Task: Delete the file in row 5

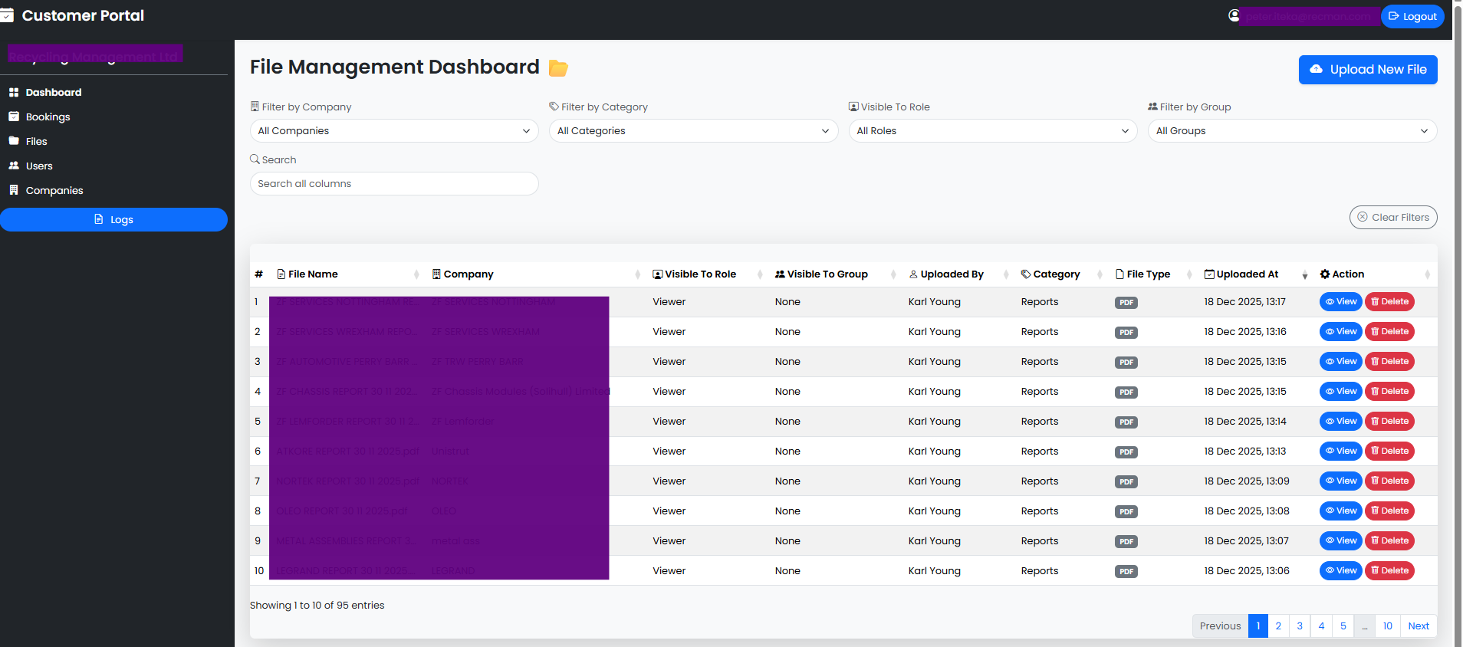Action: (1389, 422)
